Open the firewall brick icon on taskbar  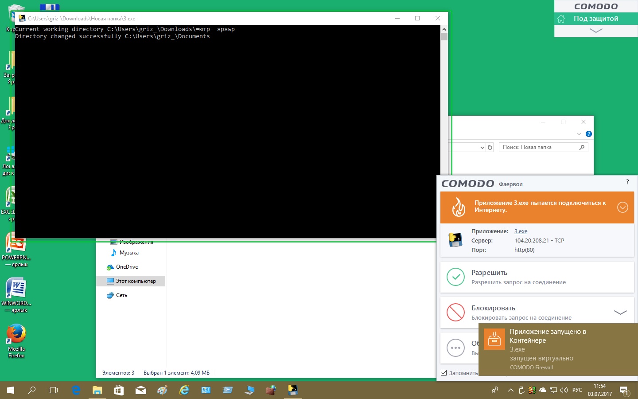(x=271, y=390)
